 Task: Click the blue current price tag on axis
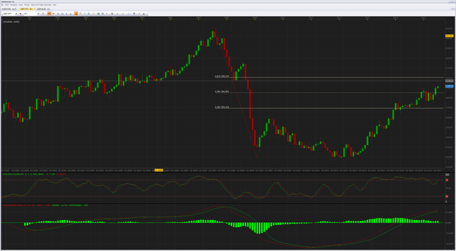tap(449, 86)
